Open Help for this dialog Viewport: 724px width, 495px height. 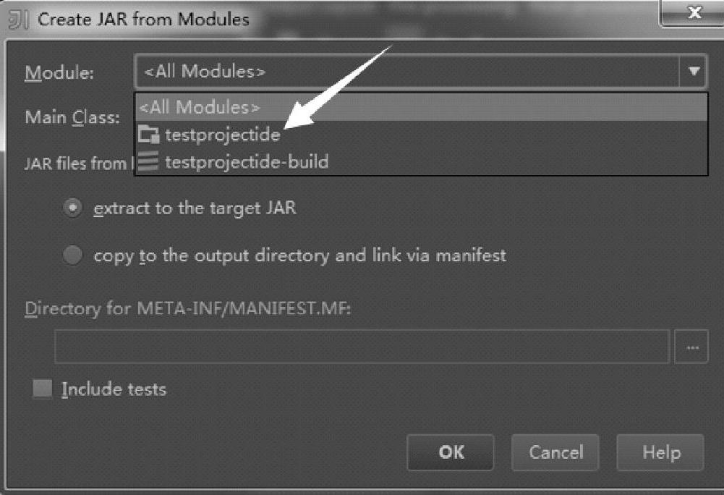660,453
